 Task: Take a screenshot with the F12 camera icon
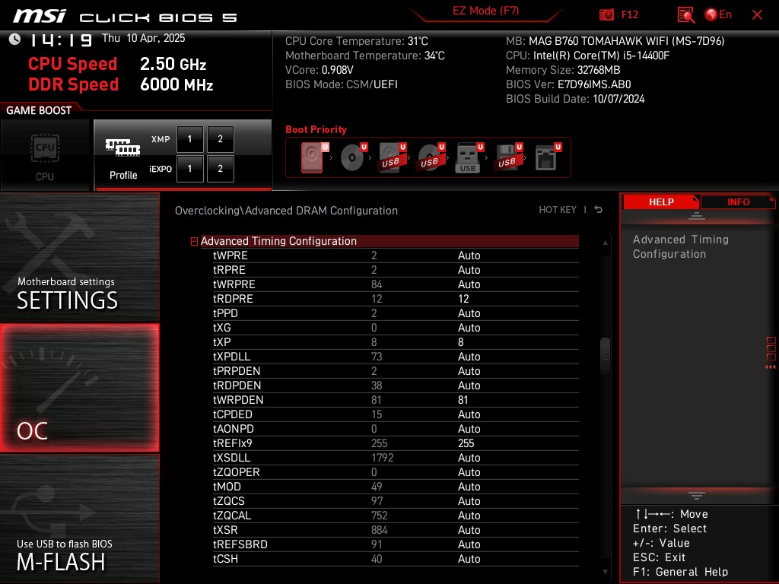(606, 15)
